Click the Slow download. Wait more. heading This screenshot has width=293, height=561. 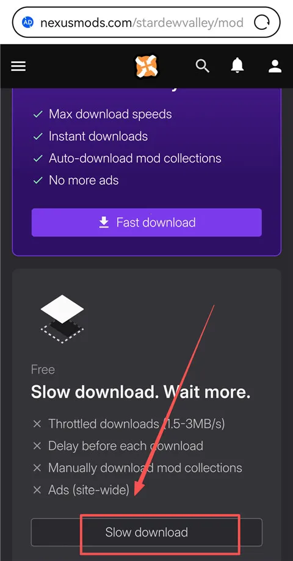(140, 392)
